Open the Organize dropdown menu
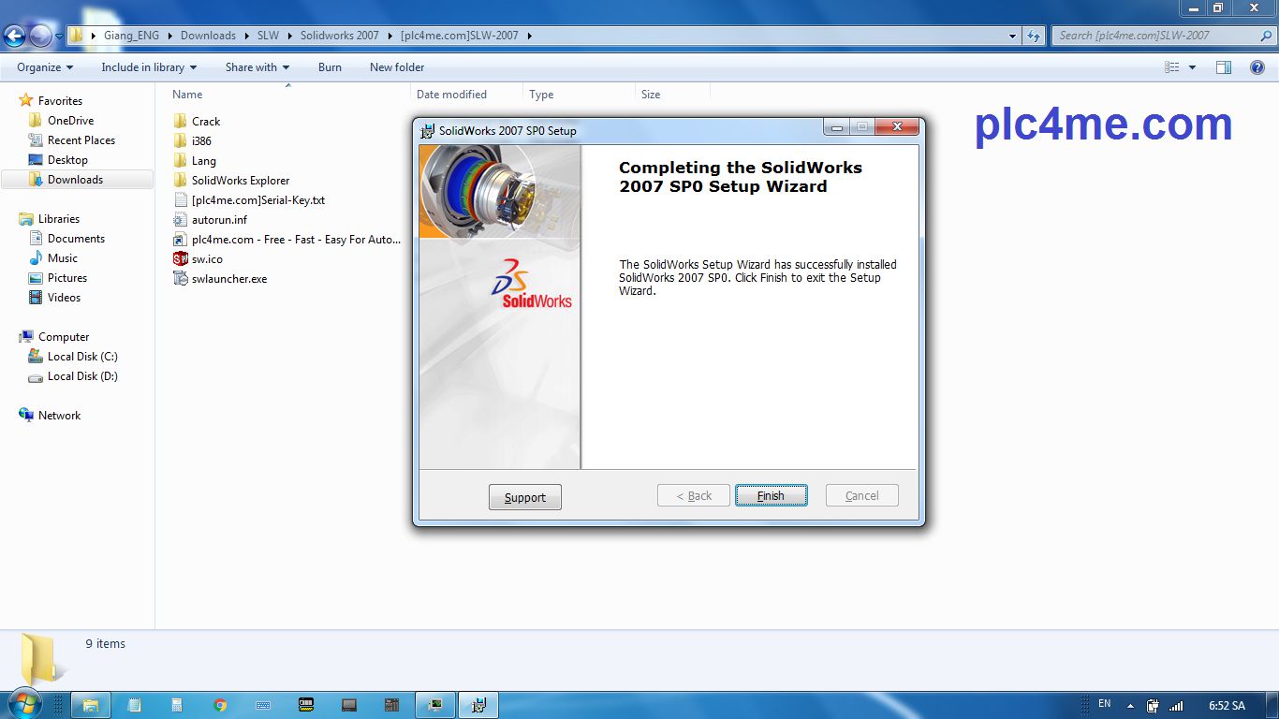Viewport: 1279px width, 719px height. (44, 67)
